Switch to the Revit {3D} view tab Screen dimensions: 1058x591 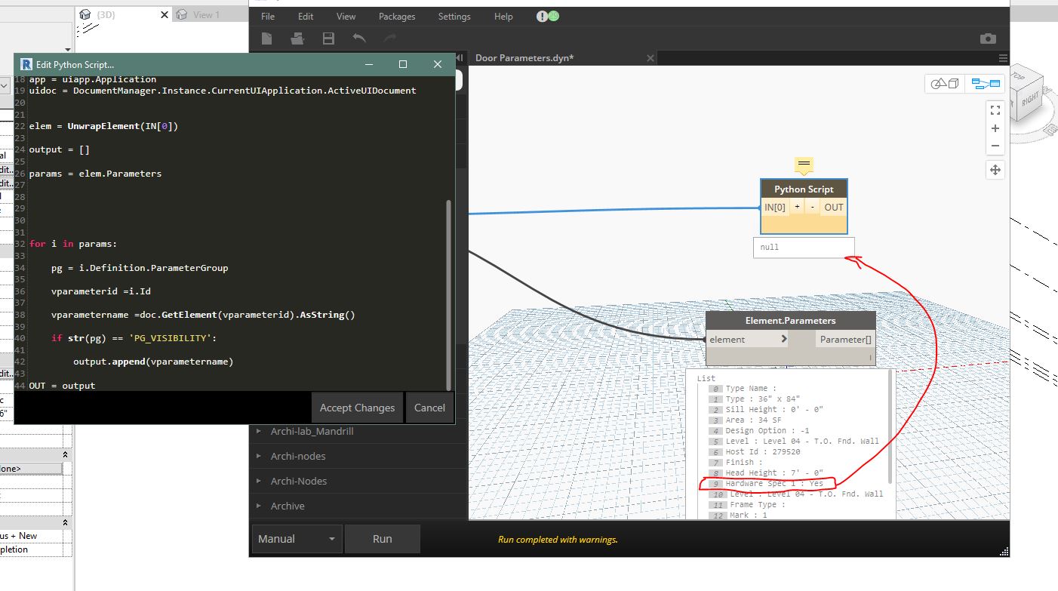(106, 14)
